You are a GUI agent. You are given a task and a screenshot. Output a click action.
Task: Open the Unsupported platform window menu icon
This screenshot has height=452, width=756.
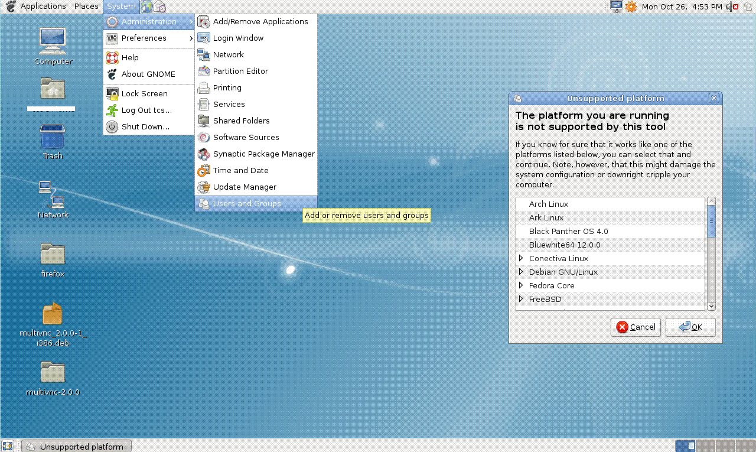(517, 99)
